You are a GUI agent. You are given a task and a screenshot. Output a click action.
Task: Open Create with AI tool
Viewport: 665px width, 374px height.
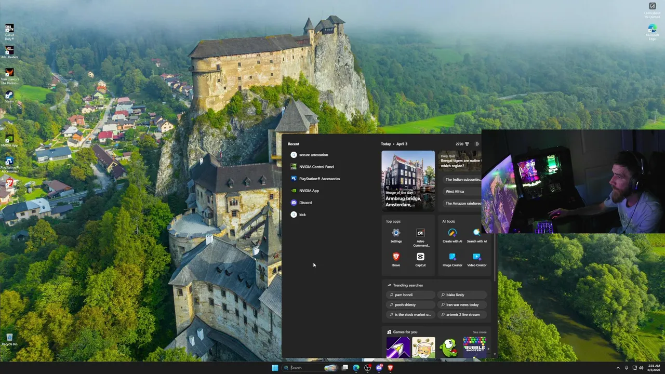click(452, 236)
